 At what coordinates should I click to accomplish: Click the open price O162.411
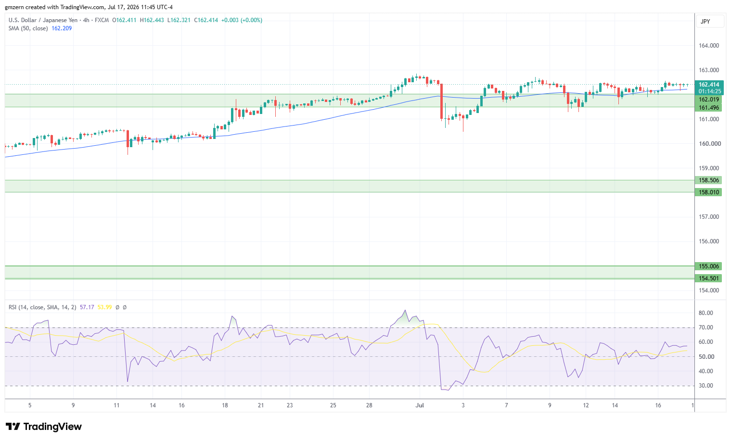(124, 20)
